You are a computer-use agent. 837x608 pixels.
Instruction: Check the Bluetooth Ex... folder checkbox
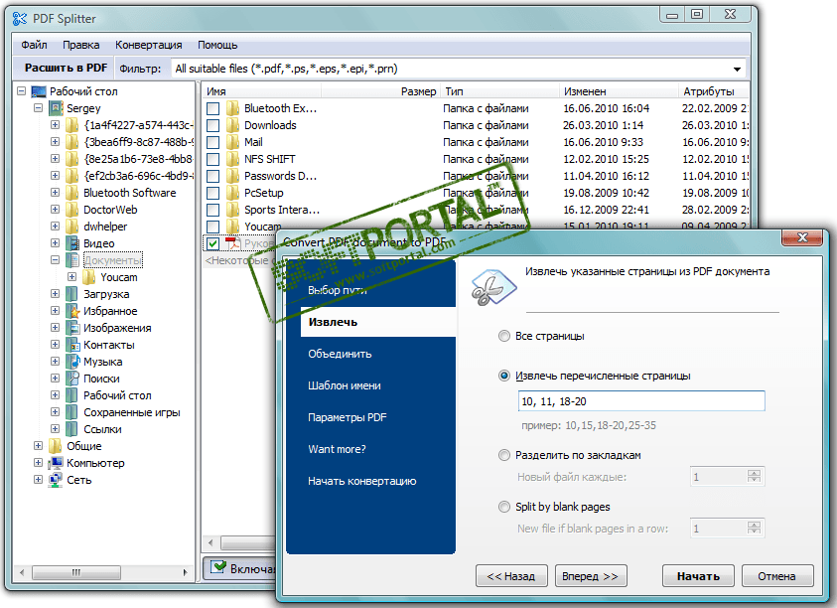point(213,108)
